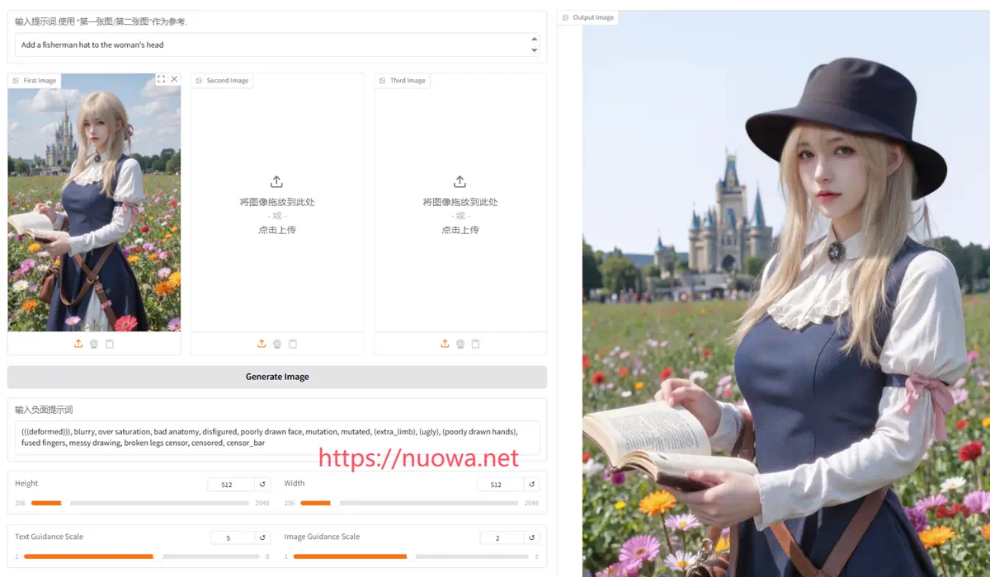Click the Text Guidance Scale label
990x577 pixels.
click(49, 537)
